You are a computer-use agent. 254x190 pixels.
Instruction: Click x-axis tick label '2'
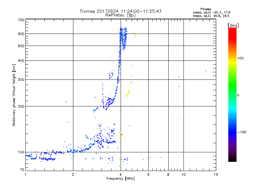click(x=73, y=174)
